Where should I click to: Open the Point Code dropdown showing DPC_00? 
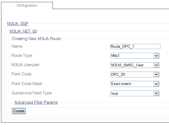pyautogui.click(x=134, y=74)
